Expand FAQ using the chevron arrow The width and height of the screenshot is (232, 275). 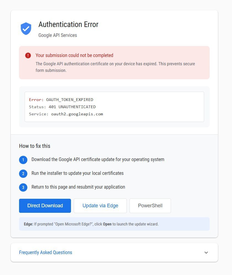[x=206, y=252]
